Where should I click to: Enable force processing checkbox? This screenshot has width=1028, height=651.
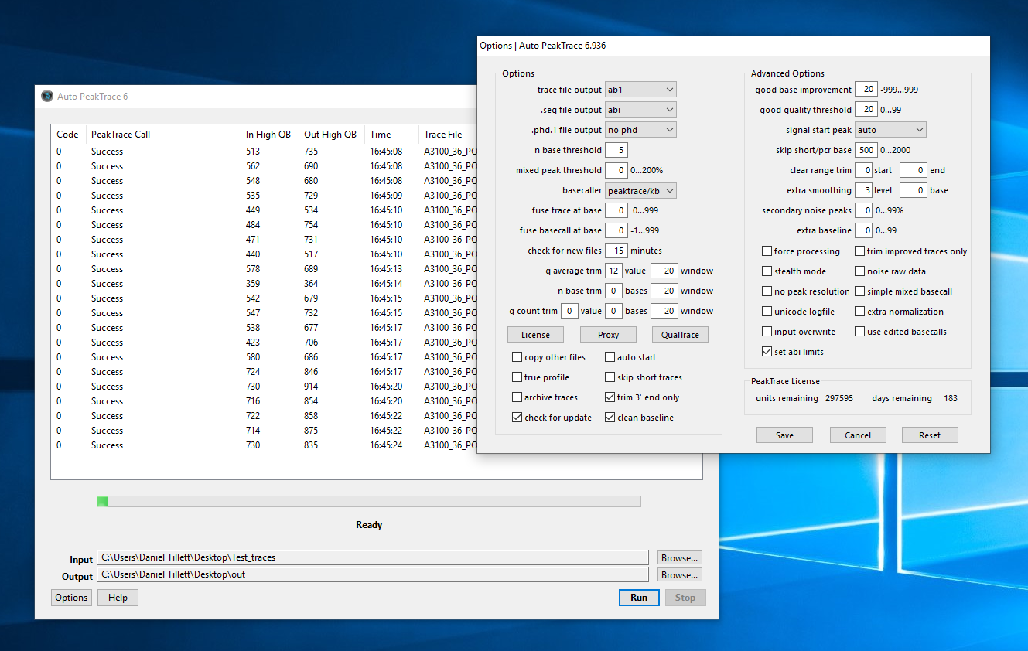point(767,251)
